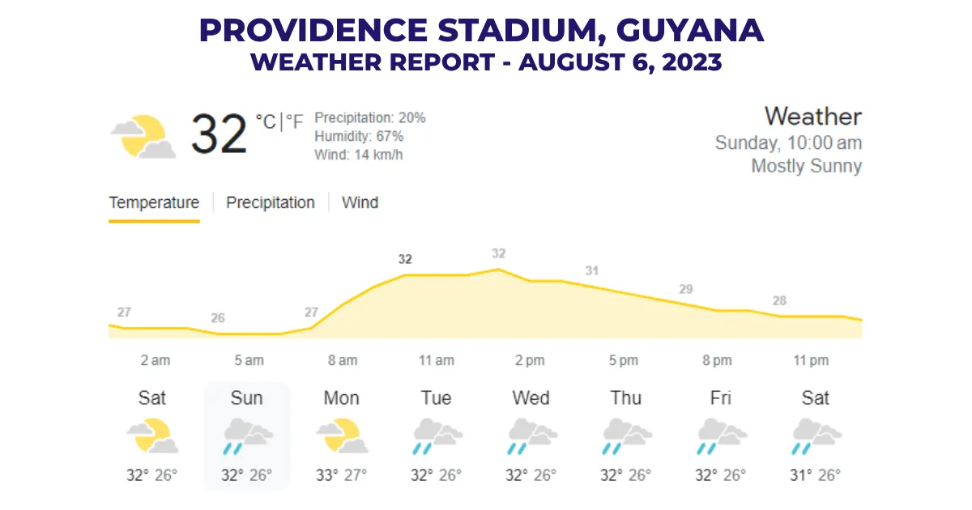Image resolution: width=972 pixels, height=510 pixels.
Task: Select the rain cloud icon under Sunday
Action: (x=247, y=436)
